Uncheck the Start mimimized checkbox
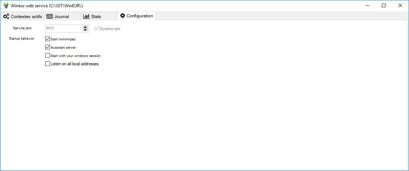 pos(47,39)
